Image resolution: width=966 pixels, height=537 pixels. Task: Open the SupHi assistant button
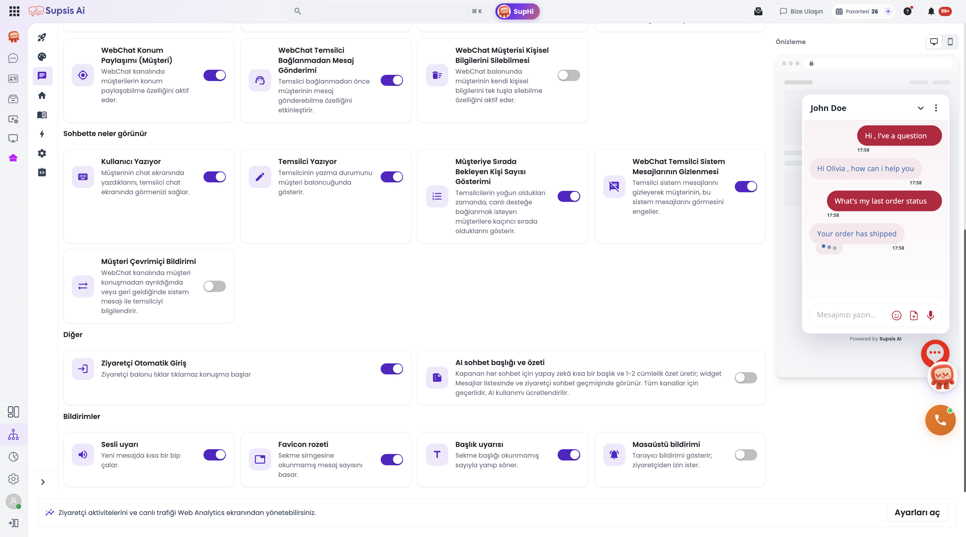pos(517,11)
